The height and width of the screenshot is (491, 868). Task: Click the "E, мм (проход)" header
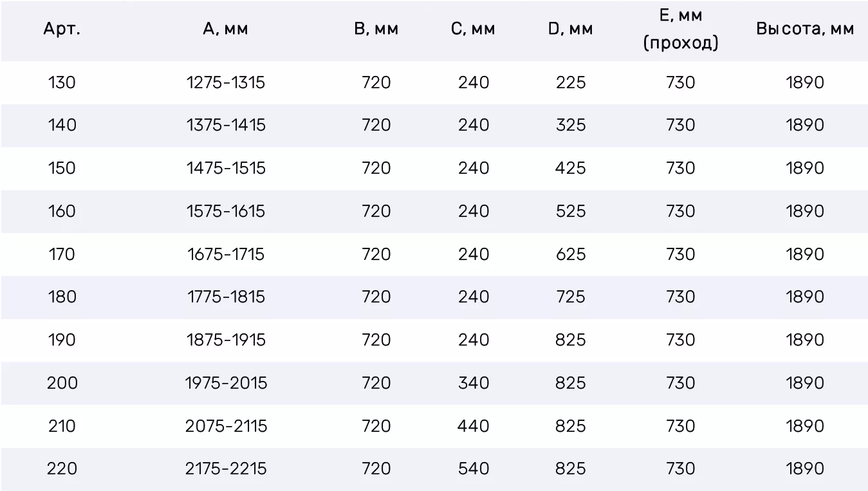(681, 29)
